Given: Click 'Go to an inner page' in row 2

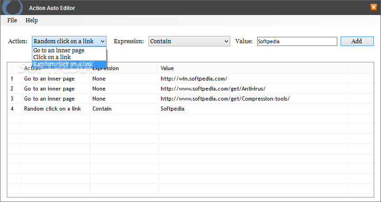Looking at the screenshot, I should (x=49, y=89).
